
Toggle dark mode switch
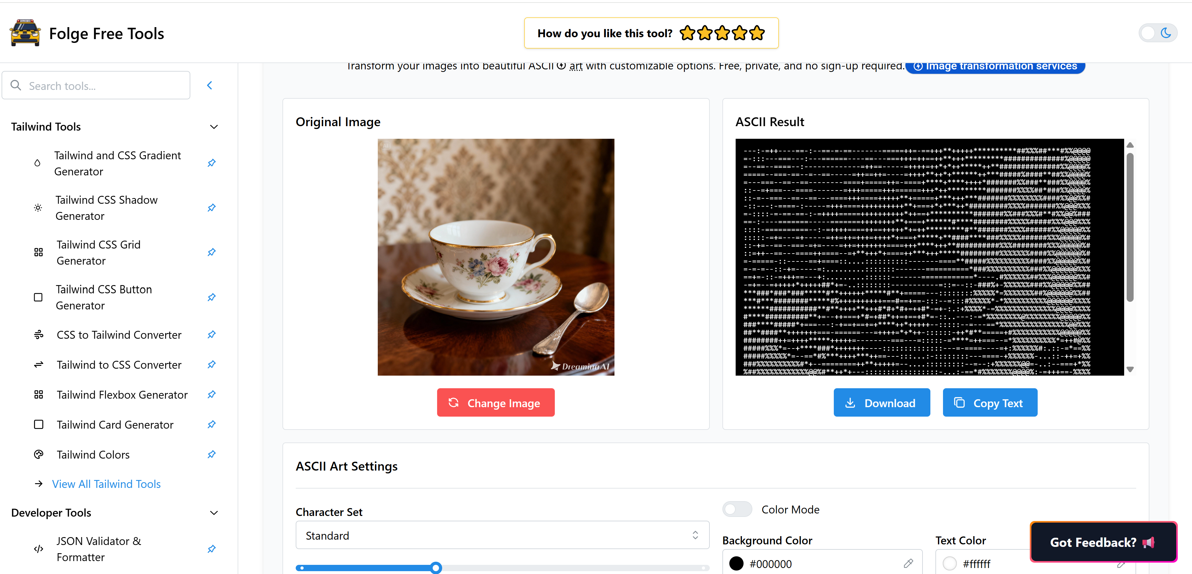[1158, 33]
